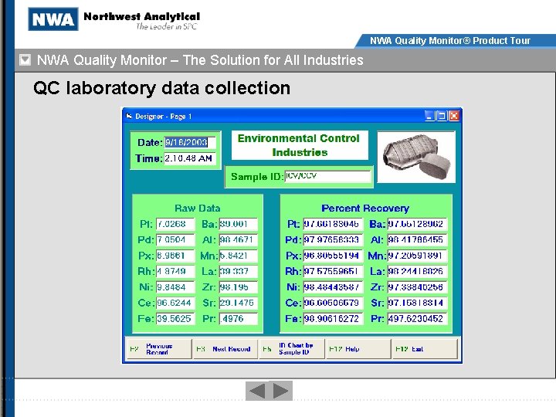The image size is (556, 417).
Task: Click the F3 Next Record button
Action: pyautogui.click(x=225, y=349)
